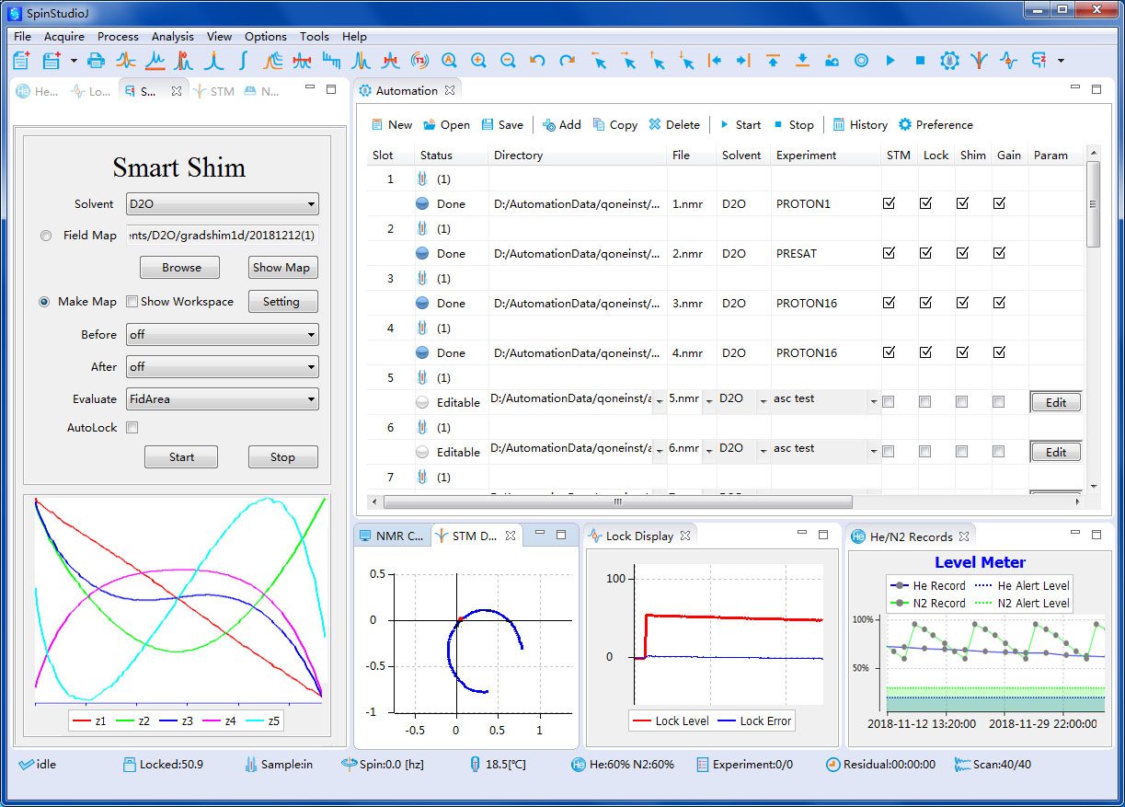Click the concentric circle target icon
The image size is (1125, 807).
tap(861, 61)
